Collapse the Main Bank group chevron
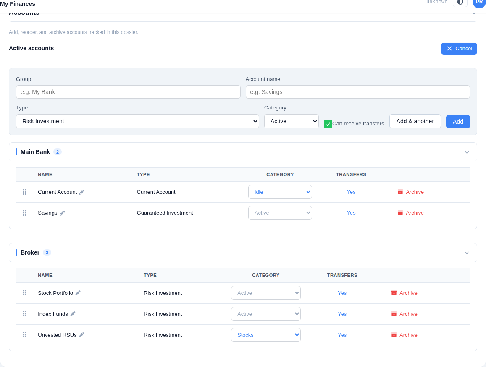 pyautogui.click(x=467, y=152)
